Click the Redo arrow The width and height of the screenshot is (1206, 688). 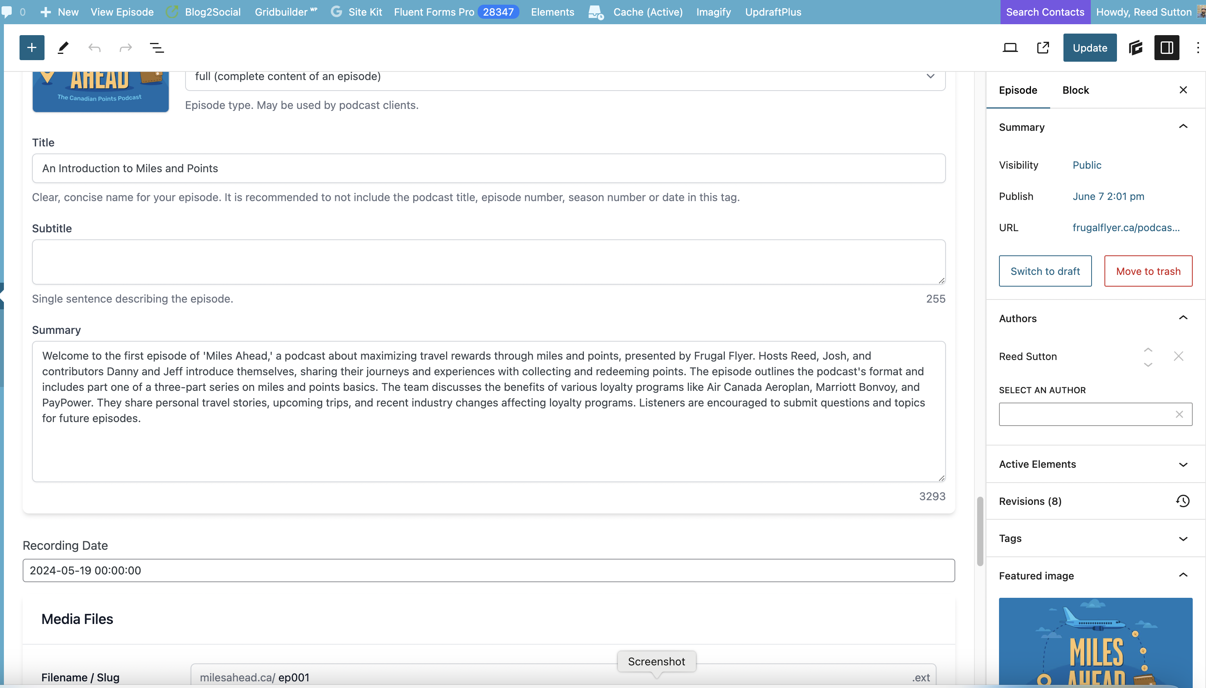point(126,48)
